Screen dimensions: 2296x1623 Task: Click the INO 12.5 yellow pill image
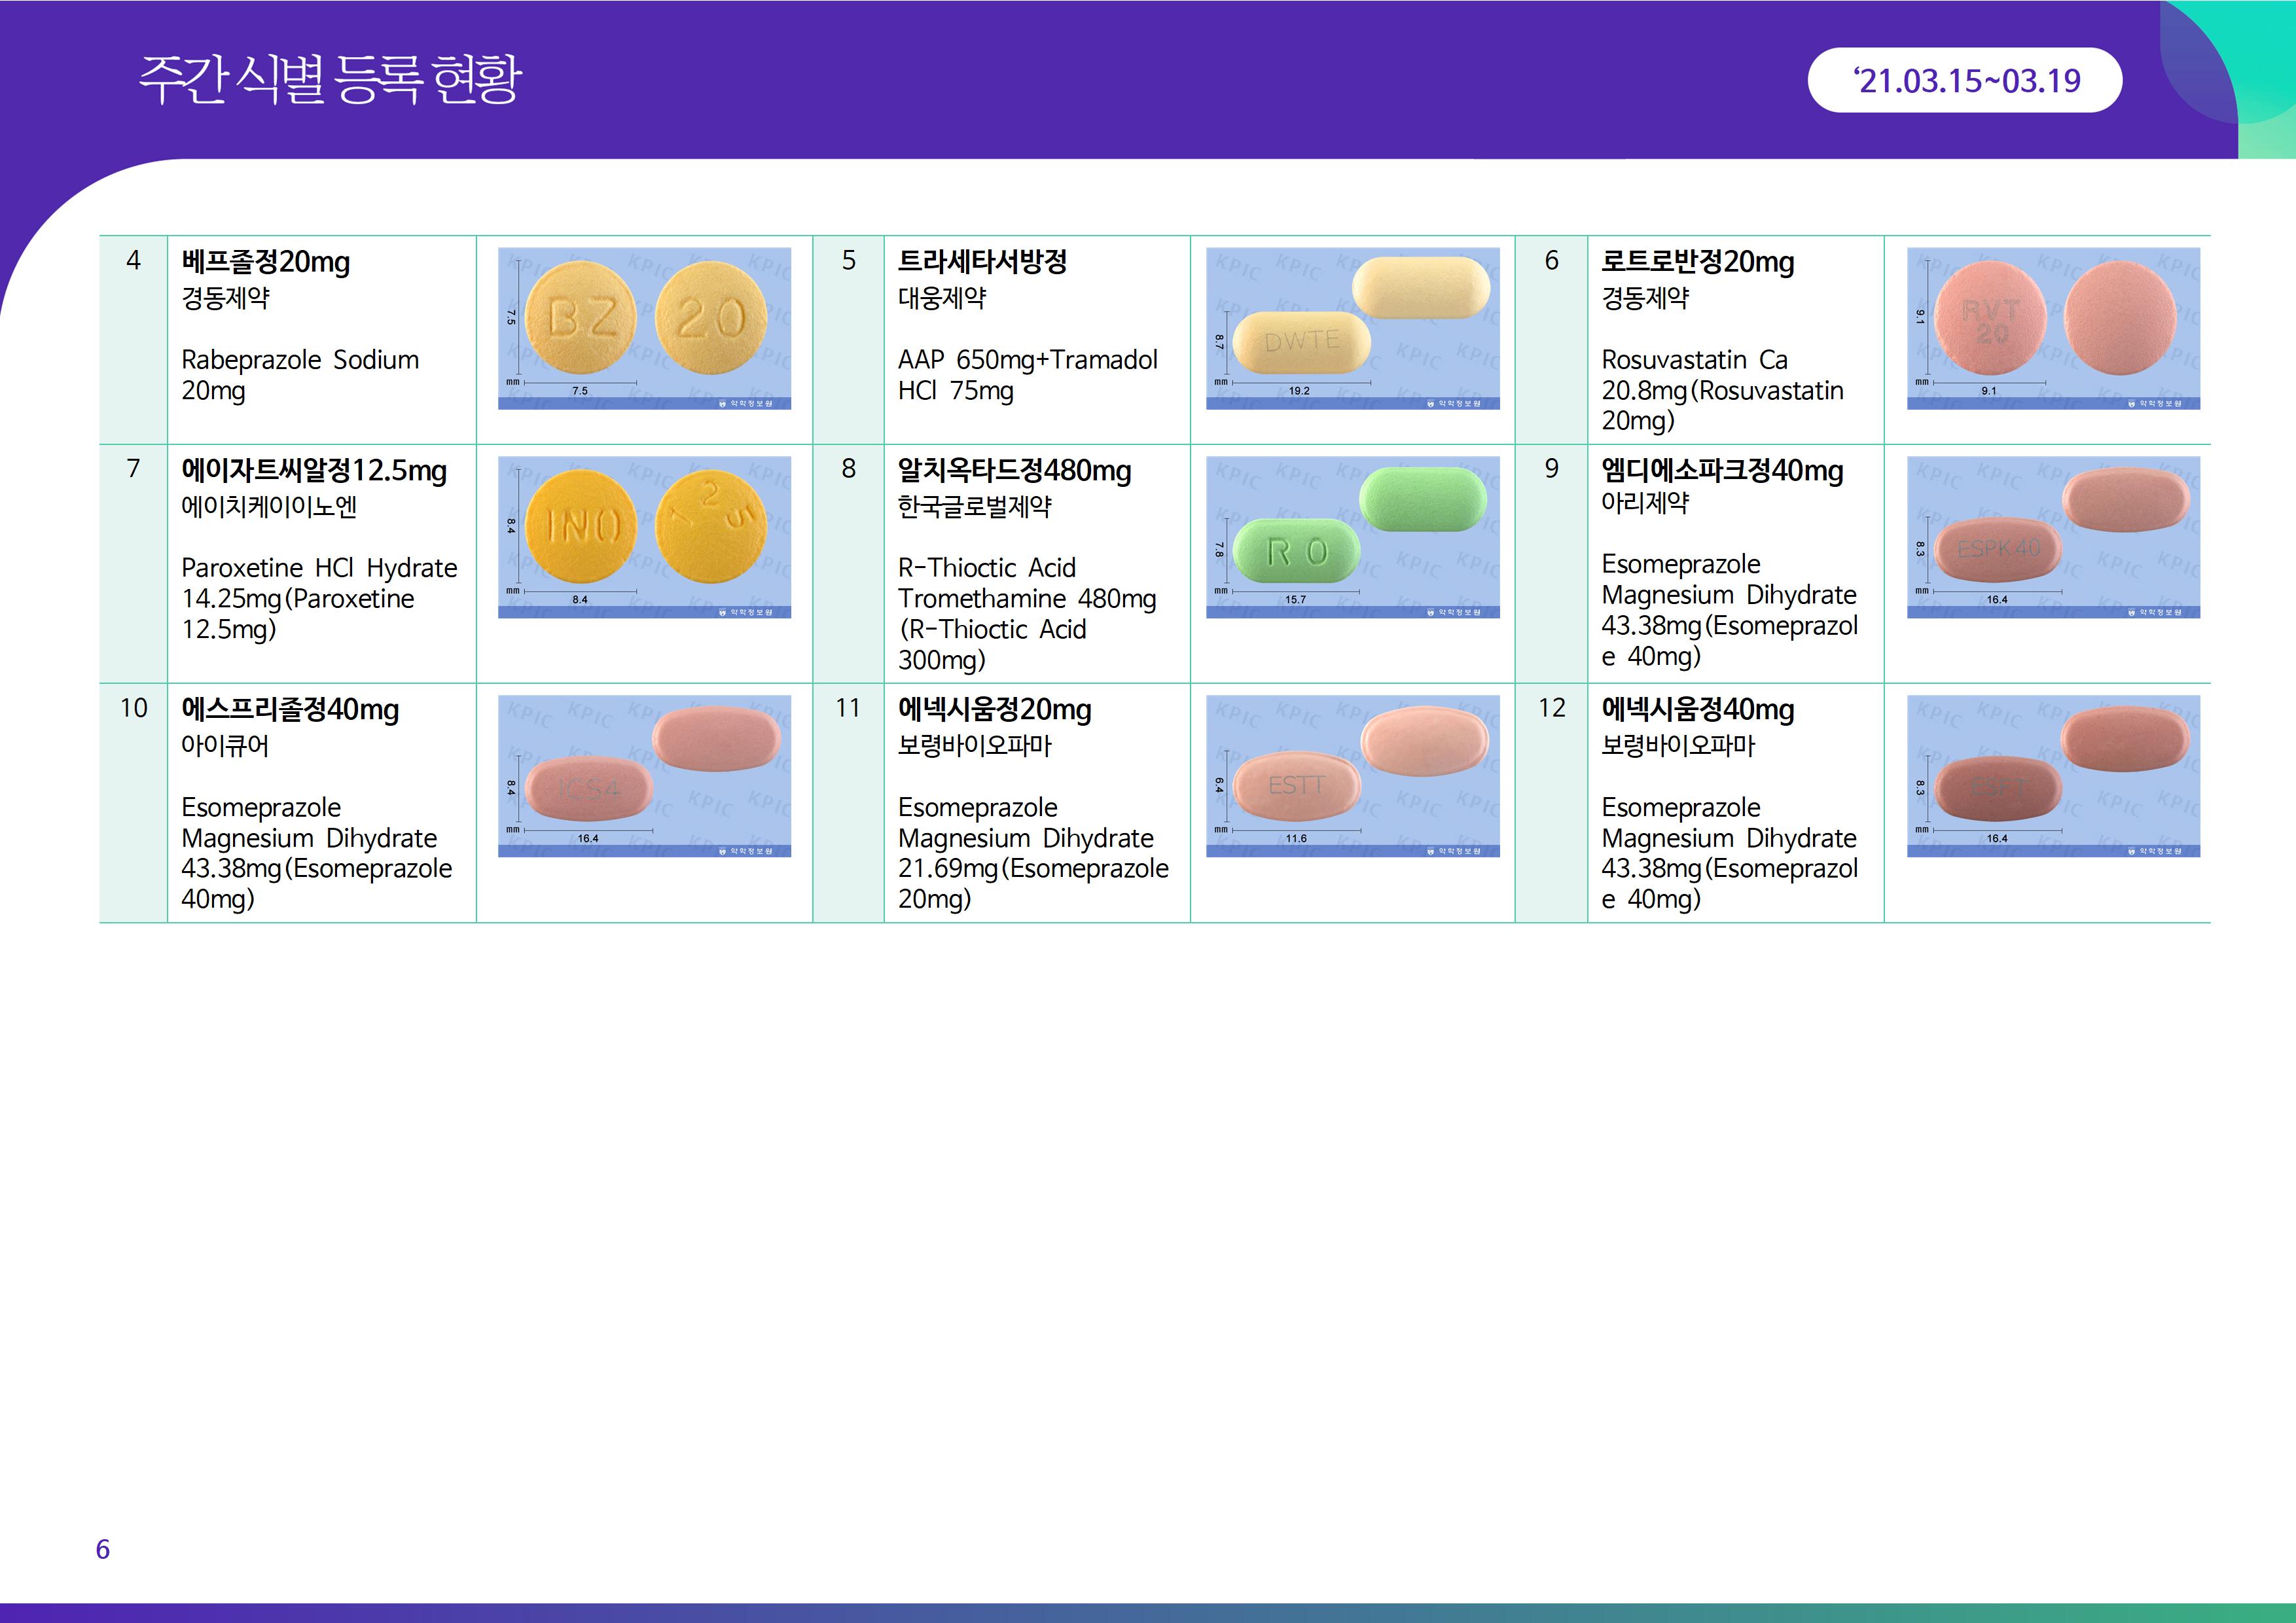644,537
